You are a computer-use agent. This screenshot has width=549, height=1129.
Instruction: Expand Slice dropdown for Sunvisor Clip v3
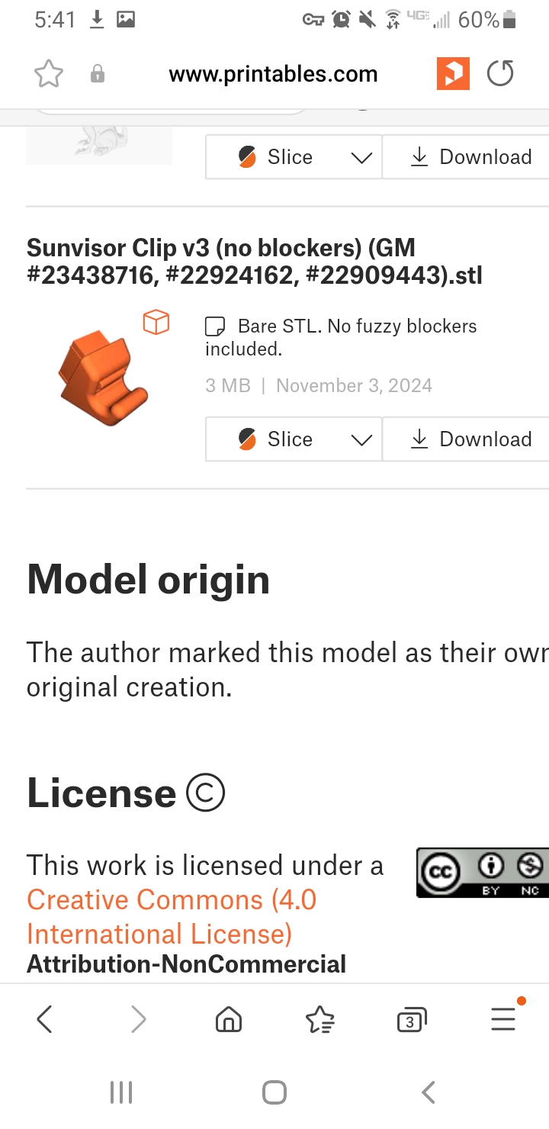pos(361,439)
